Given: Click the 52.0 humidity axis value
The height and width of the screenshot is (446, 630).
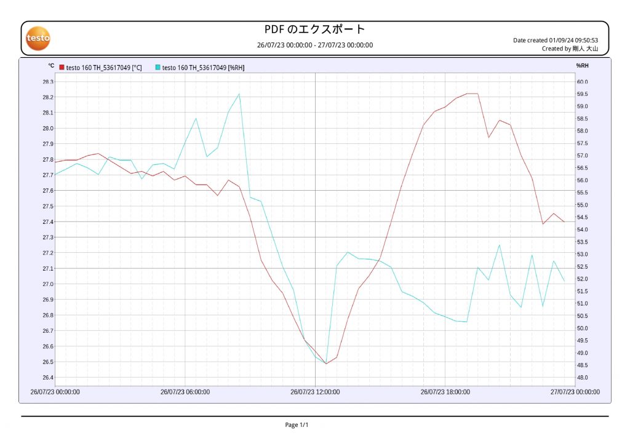Looking at the screenshot, I should (582, 279).
